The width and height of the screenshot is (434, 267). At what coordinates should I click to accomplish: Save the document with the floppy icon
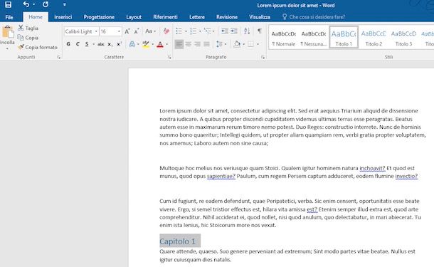tap(9, 4)
